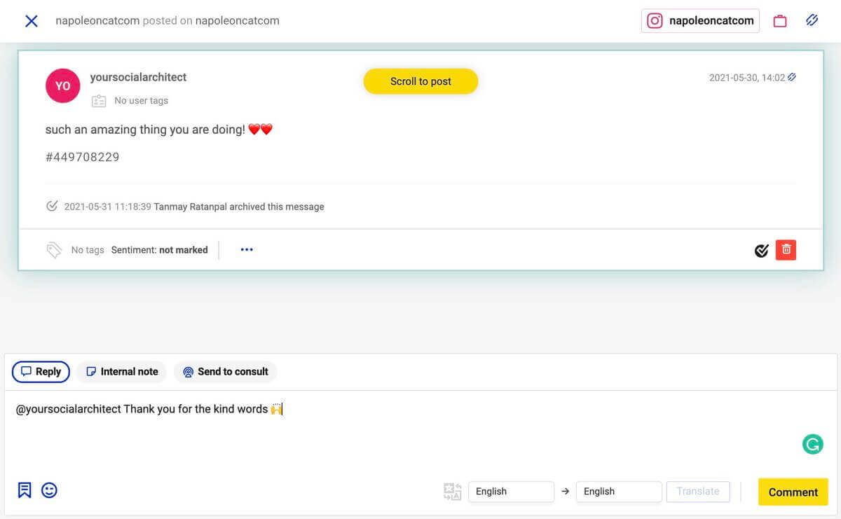Click the translation icon

(453, 492)
